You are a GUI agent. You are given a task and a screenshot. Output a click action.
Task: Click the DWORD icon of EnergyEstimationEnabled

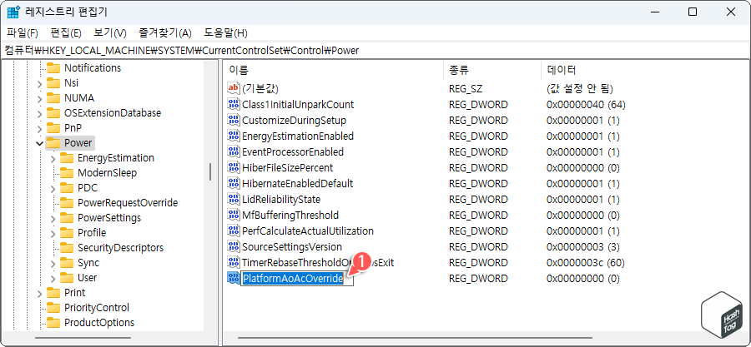pyautogui.click(x=234, y=136)
